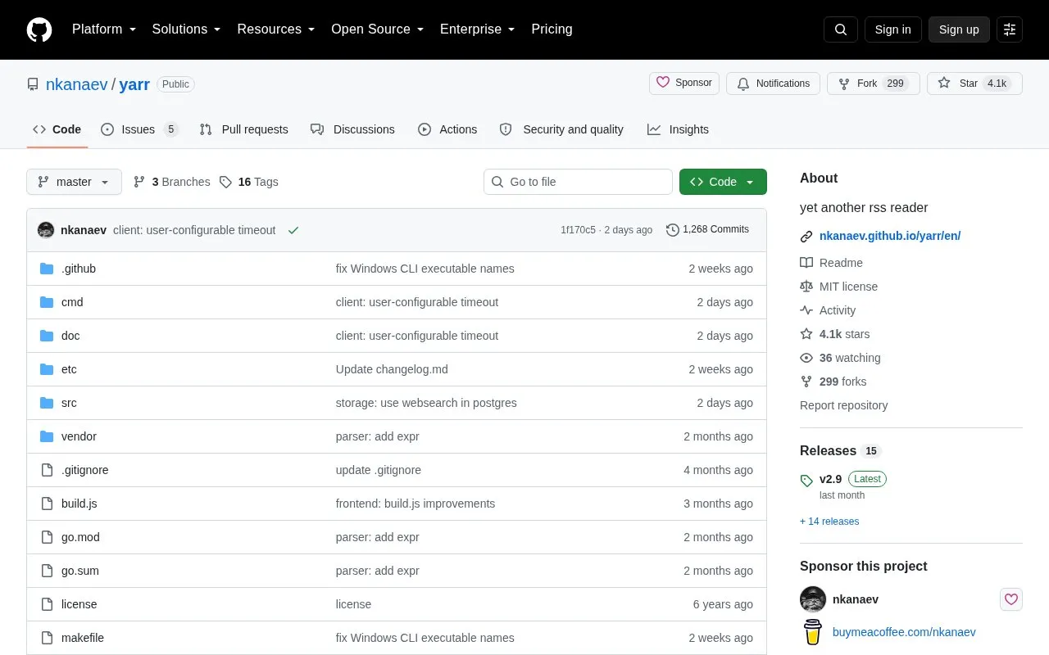
Task: Click the license file icon
Action: 47,604
